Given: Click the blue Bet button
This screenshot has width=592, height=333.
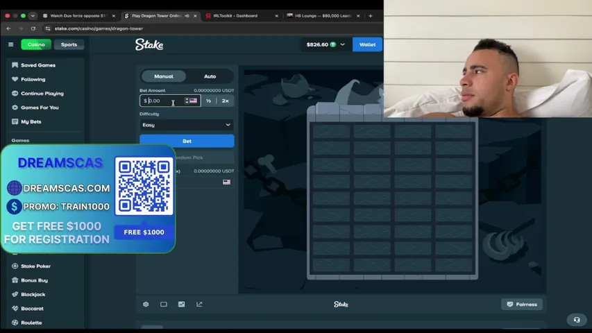Looking at the screenshot, I should [x=187, y=141].
